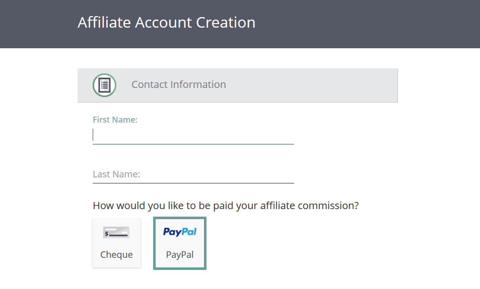This screenshot has height=289, width=480.
Task: Click the affiliate commission question text
Action: click(226, 206)
